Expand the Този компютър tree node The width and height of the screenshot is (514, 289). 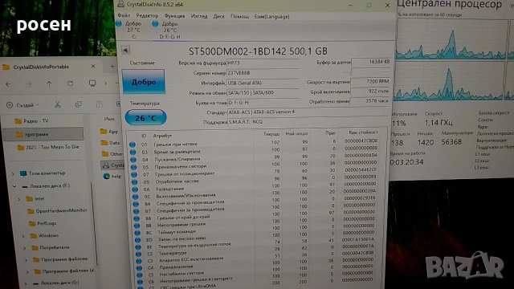(x=13, y=173)
